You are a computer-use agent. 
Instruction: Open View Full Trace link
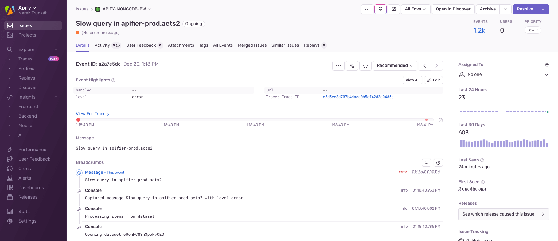click(92, 114)
